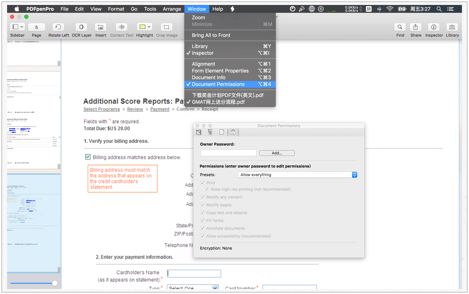
Task: Open Find with the magnifier toolbar icon
Action: [x=400, y=27]
